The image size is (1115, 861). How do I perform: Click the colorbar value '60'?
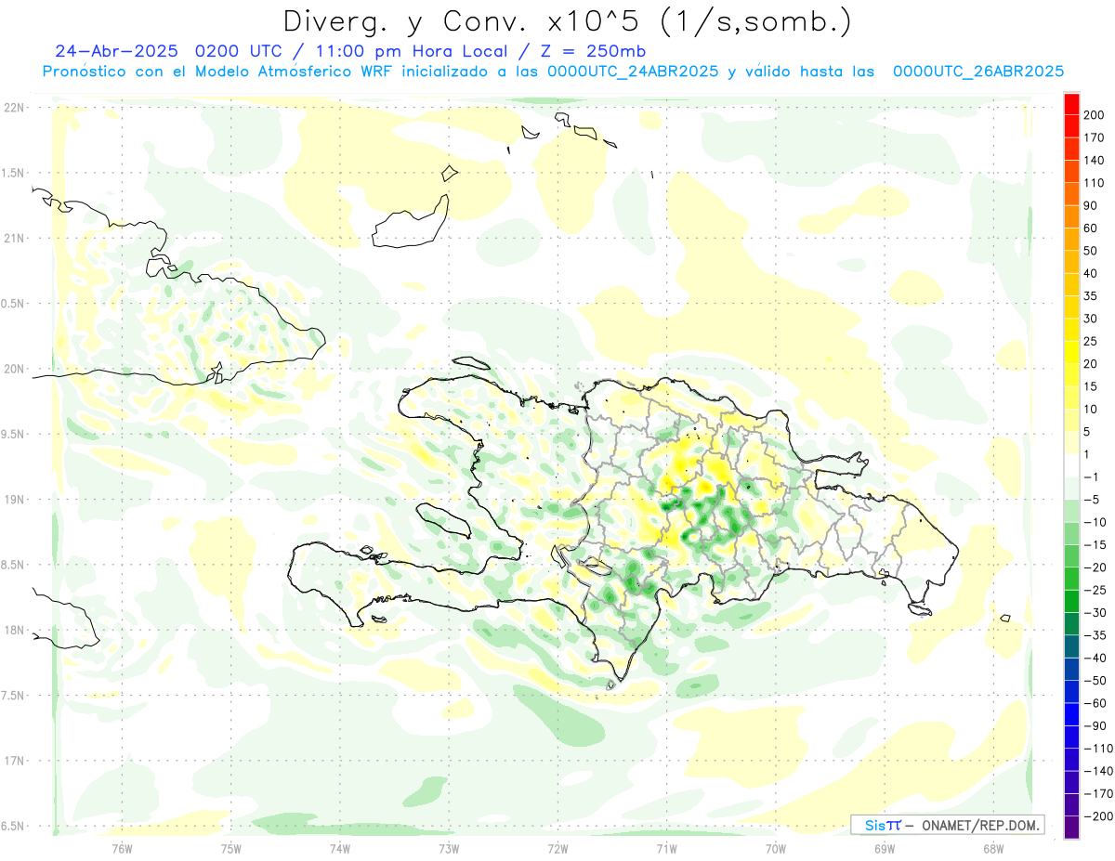[x=1091, y=228]
